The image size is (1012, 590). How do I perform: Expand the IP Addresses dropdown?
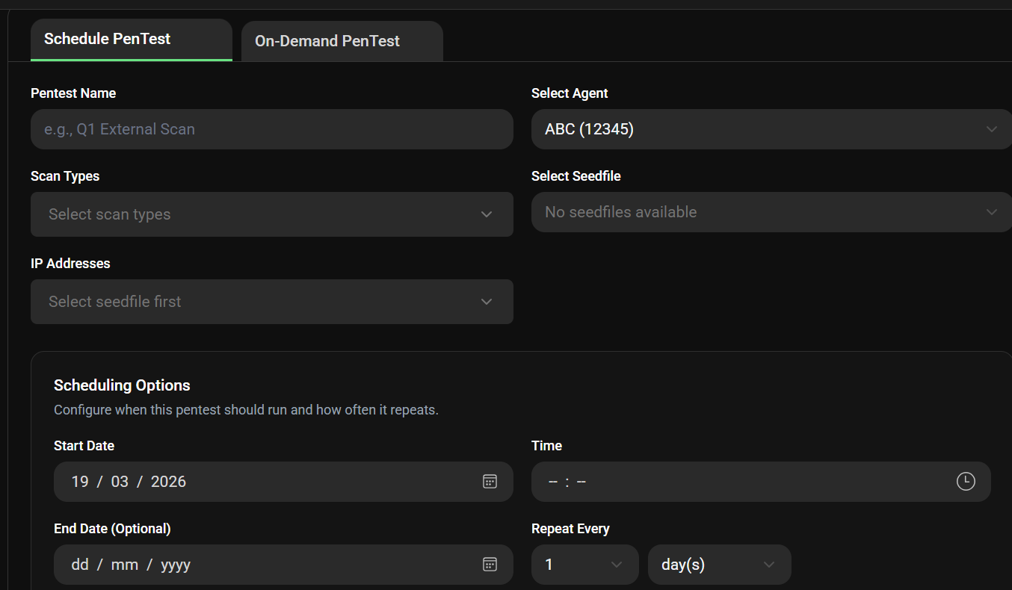272,302
